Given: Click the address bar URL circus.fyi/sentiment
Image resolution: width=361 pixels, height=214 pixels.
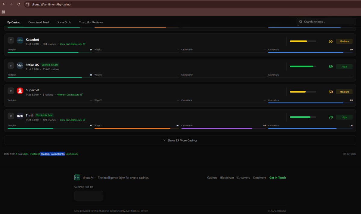Looking at the screenshot, I should [x=51, y=5].
